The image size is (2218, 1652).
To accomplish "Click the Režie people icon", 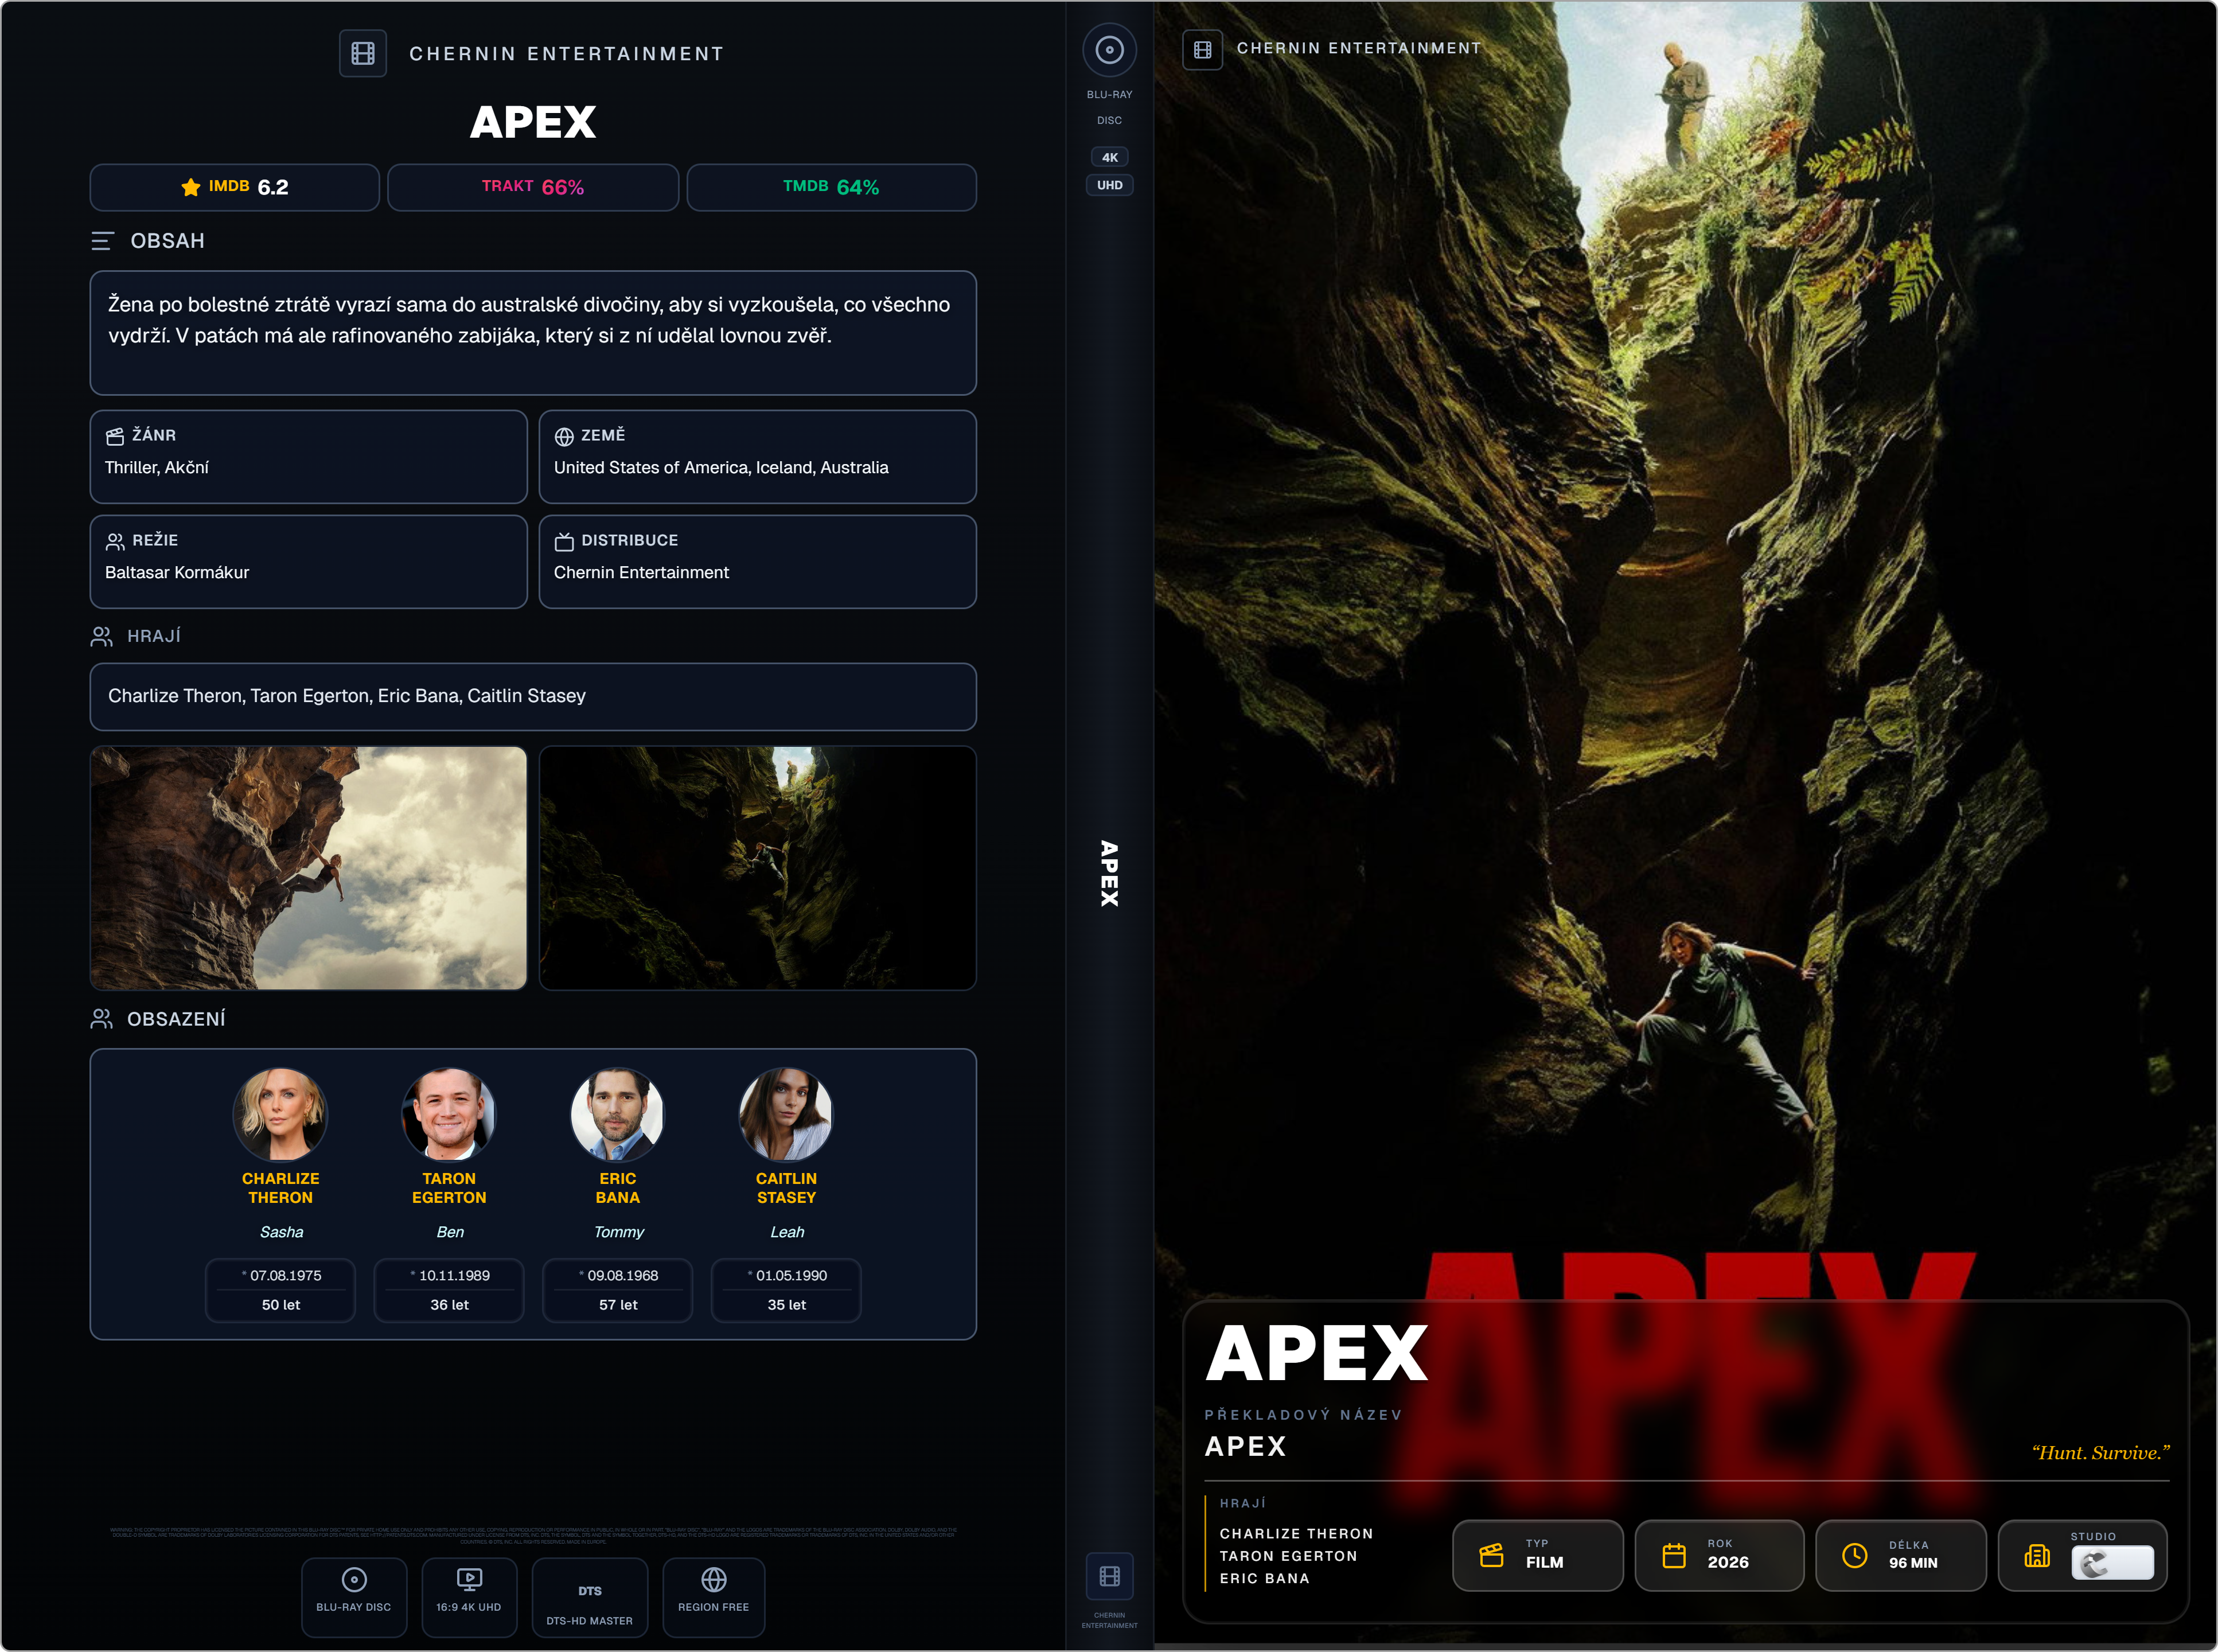I will click(x=115, y=541).
